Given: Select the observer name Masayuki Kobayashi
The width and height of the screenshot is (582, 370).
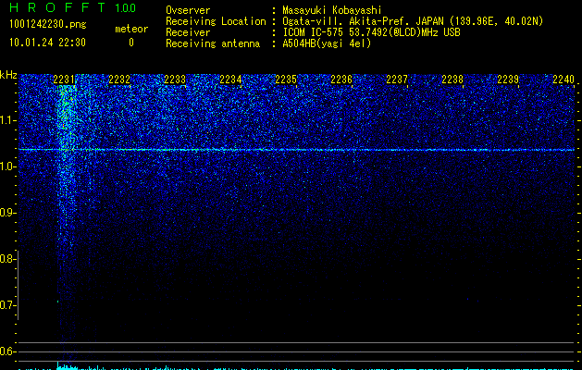Looking at the screenshot, I should click(332, 10).
